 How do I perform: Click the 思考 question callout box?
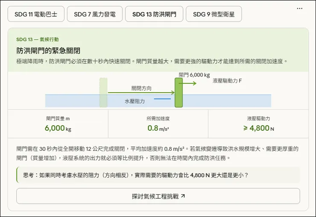tap(158, 175)
